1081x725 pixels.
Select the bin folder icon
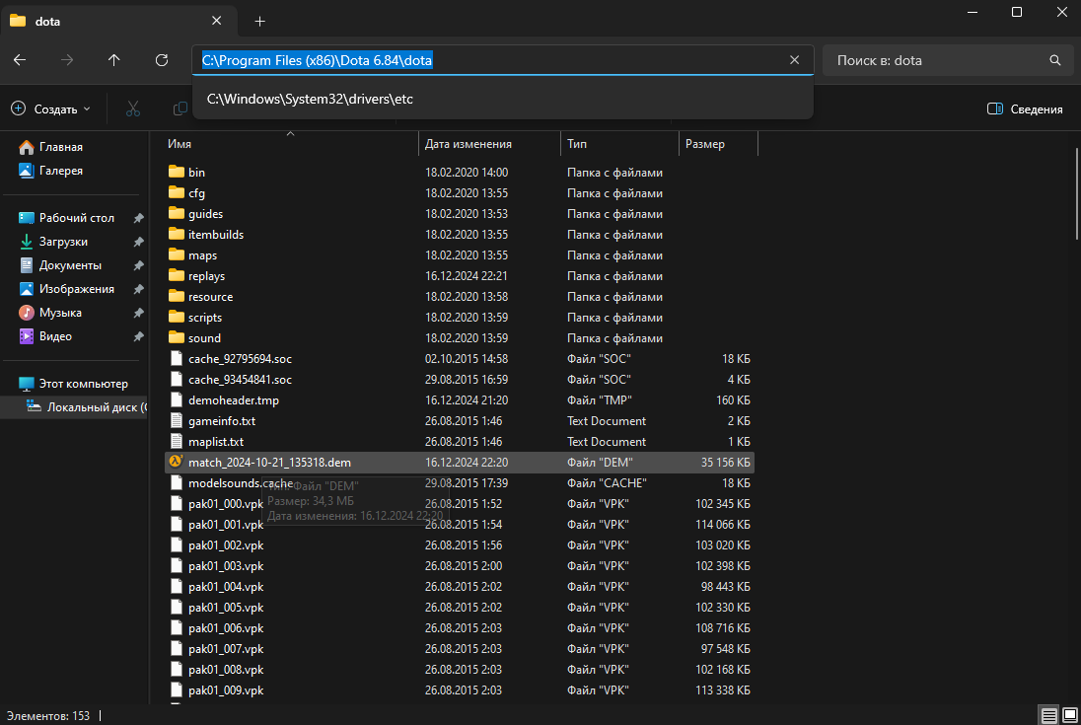[x=177, y=172]
